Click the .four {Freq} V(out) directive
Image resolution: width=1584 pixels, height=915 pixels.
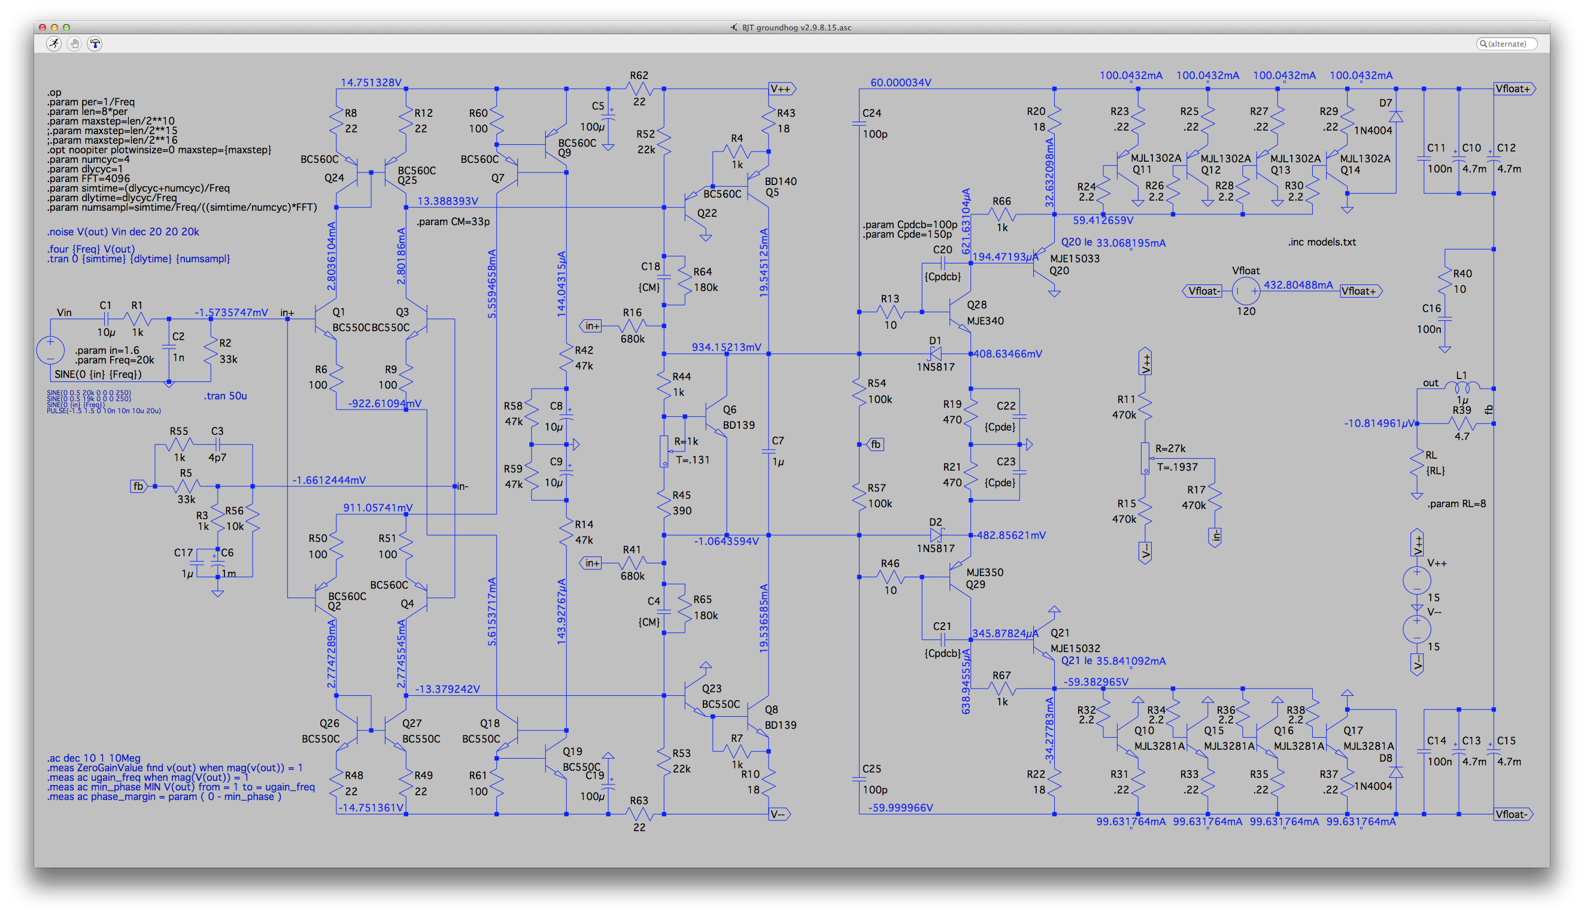pyautogui.click(x=91, y=249)
